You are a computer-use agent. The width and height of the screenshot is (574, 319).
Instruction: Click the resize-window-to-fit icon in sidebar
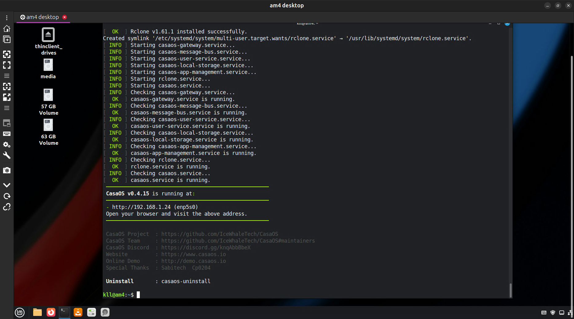(x=7, y=54)
